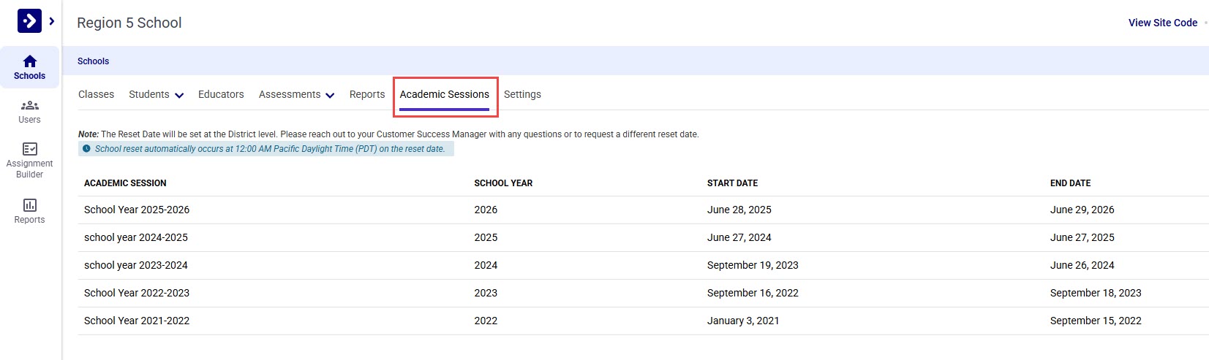Screen dimensions: 1209x360
Task: Click the app logo icon
Action: coord(29,21)
